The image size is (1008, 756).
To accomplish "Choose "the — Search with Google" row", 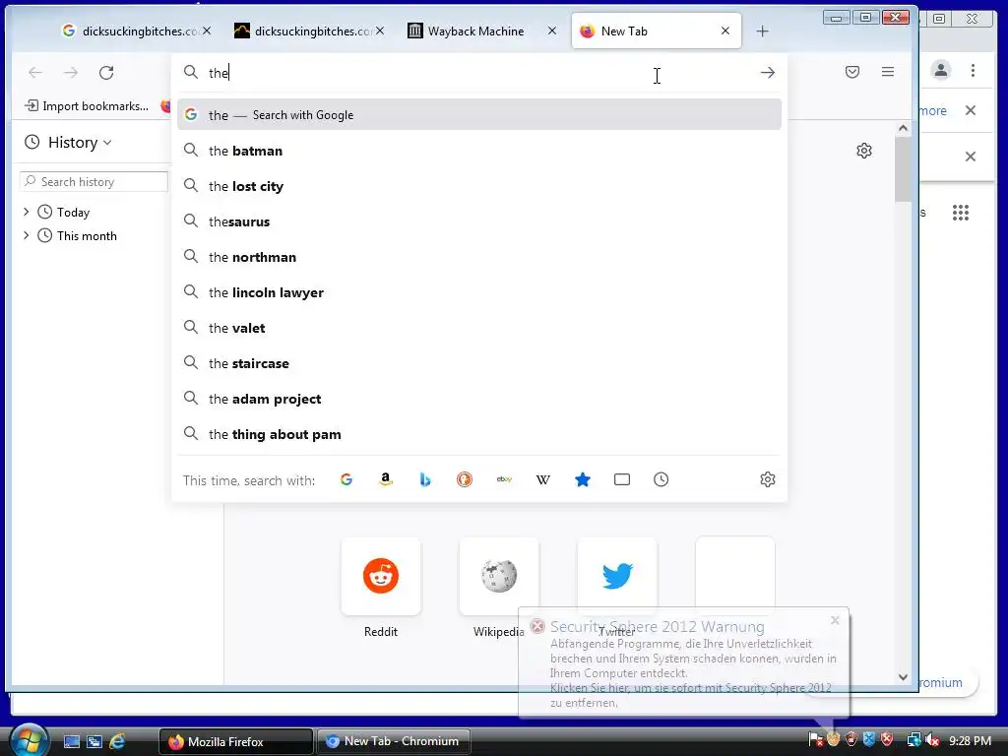I will click(x=479, y=115).
